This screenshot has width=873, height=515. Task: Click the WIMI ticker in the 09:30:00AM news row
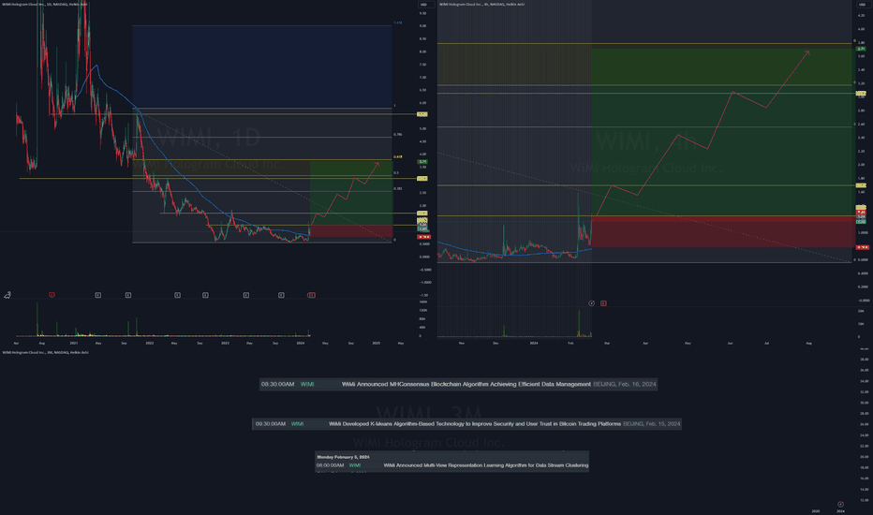[x=297, y=423]
